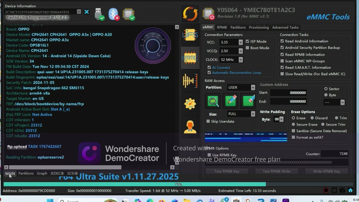359x202 pixels.
Task: Open the UFS tools sidebar icon
Action: click(x=190, y=35)
